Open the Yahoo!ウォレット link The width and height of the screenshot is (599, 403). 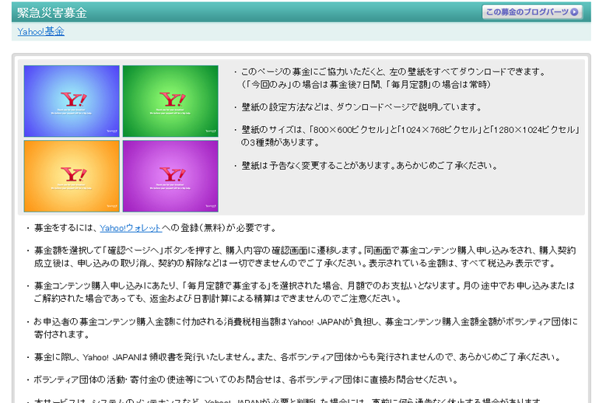tap(131, 228)
